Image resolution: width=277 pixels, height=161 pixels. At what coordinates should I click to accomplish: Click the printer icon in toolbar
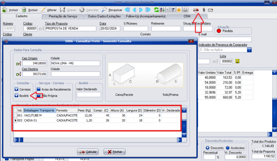coord(186,9)
